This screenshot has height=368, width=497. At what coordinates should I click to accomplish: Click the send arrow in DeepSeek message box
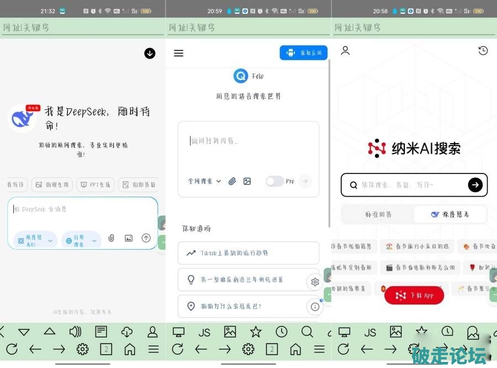[146, 238]
